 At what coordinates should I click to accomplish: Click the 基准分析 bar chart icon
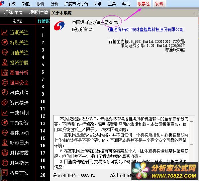point(5,73)
